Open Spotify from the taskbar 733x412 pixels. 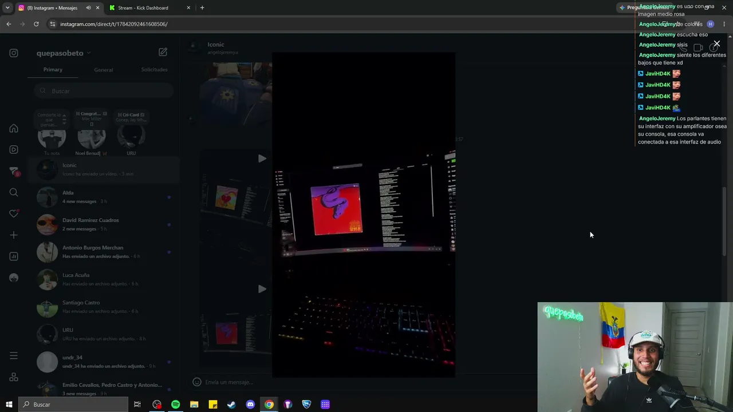pyautogui.click(x=175, y=405)
